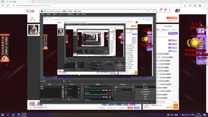Move source up arrow in Sources dock
The width and height of the screenshot is (208, 117).
[72, 99]
